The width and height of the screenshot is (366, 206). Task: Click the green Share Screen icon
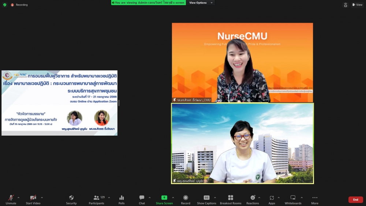point(164,198)
